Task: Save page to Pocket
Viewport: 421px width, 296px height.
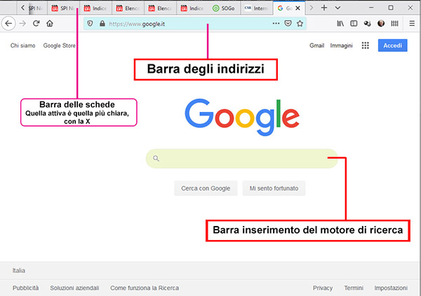Action: click(x=288, y=24)
